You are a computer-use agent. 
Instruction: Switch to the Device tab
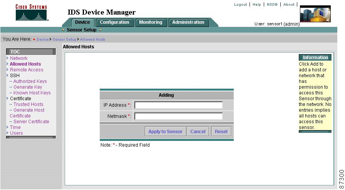(x=82, y=22)
